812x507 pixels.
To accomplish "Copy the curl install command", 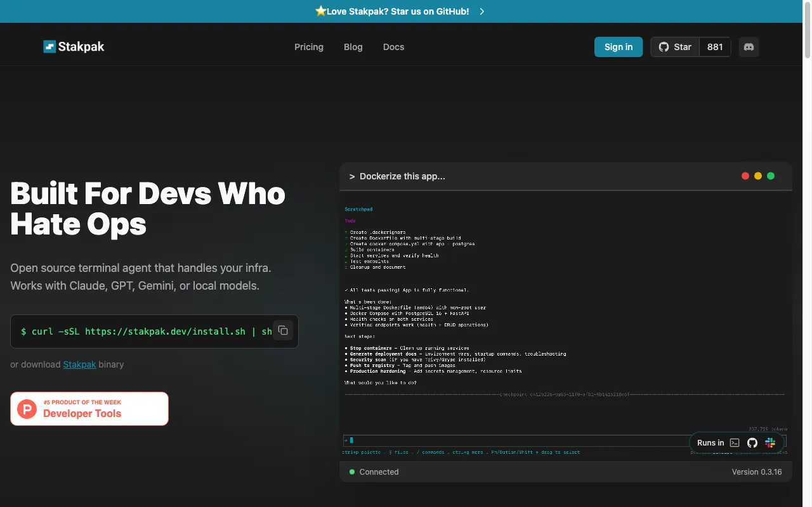I will click(x=283, y=331).
